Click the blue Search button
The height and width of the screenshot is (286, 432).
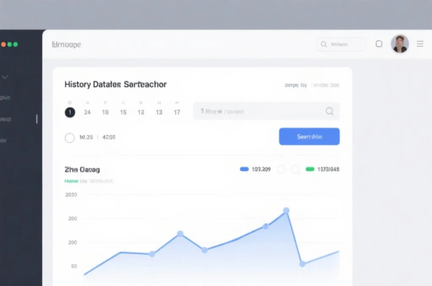309,137
